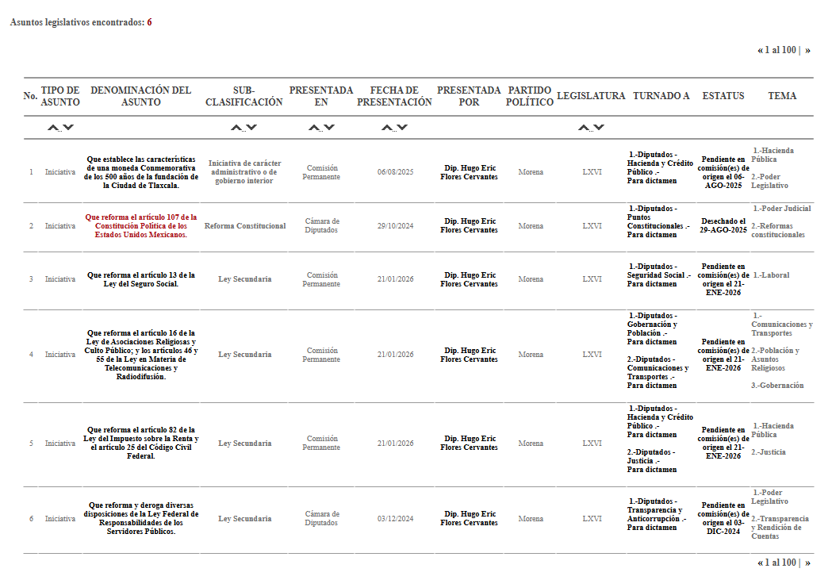Open Responsabilidades de los Servidores Públicos initiative

140,518
